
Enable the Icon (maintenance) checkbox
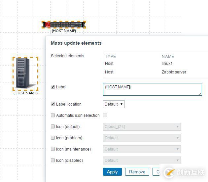(53, 149)
